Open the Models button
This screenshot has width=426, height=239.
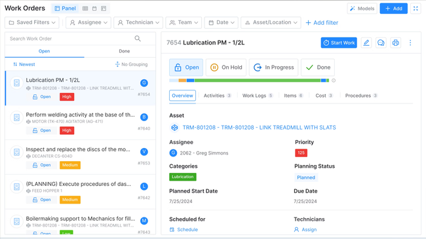[362, 9]
